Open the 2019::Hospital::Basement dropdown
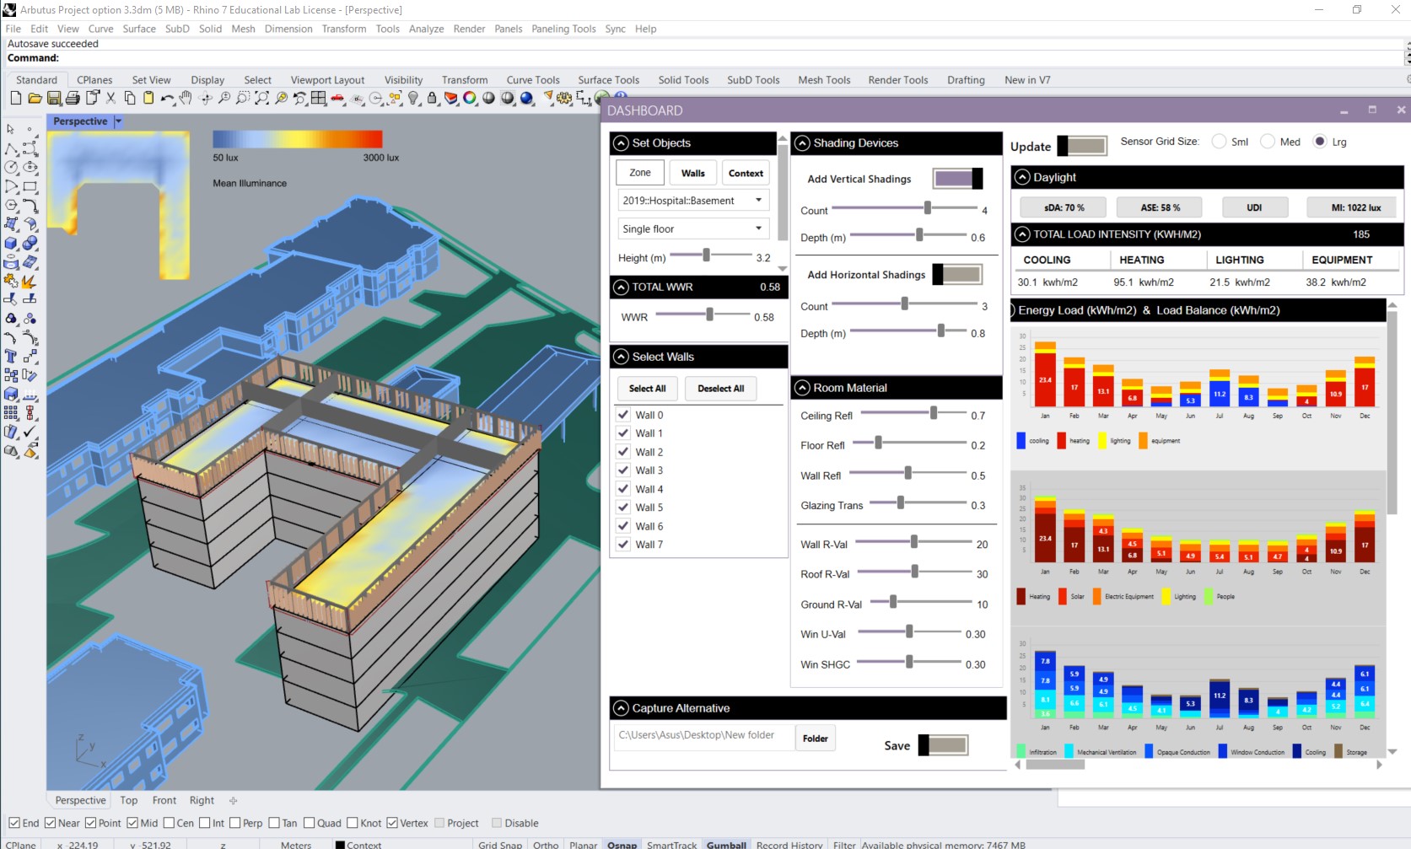1411x849 pixels. tap(692, 201)
